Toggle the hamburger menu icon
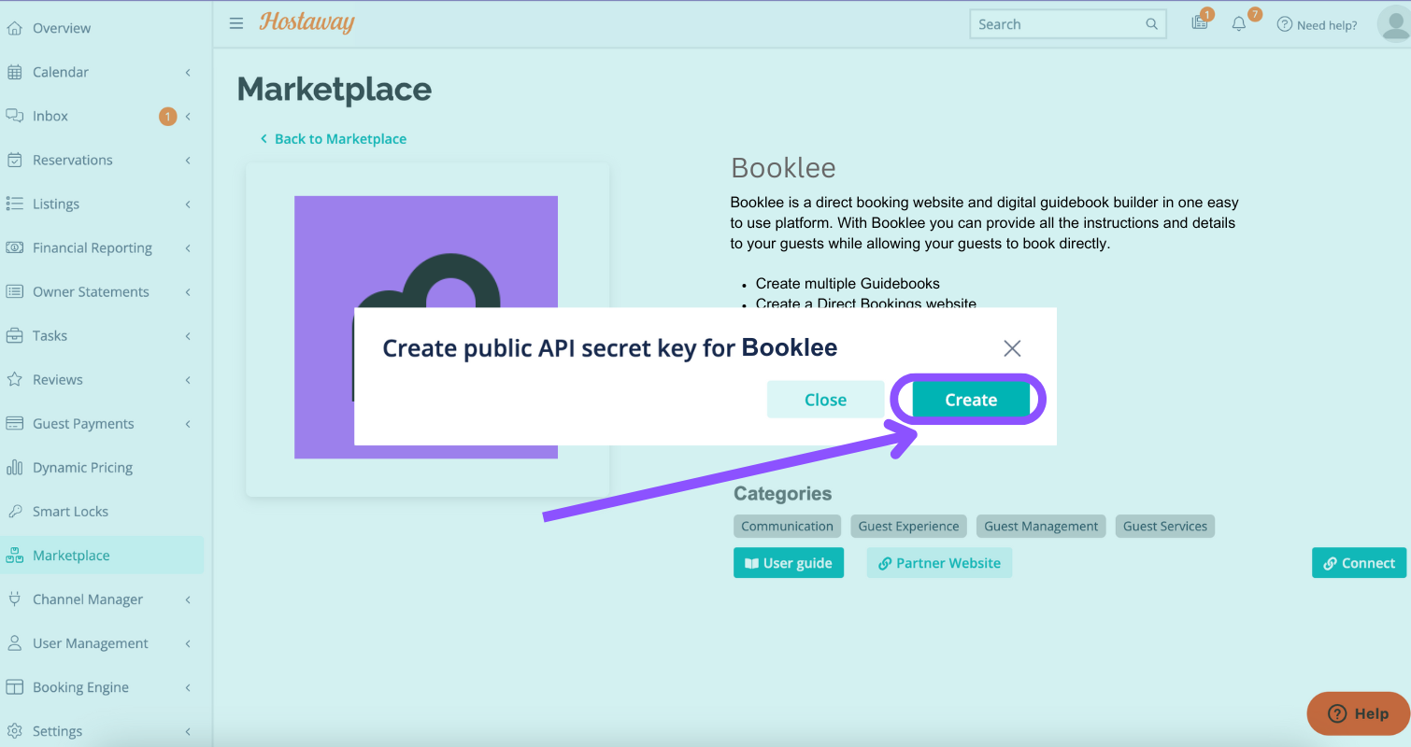This screenshot has width=1411, height=747. (x=236, y=23)
